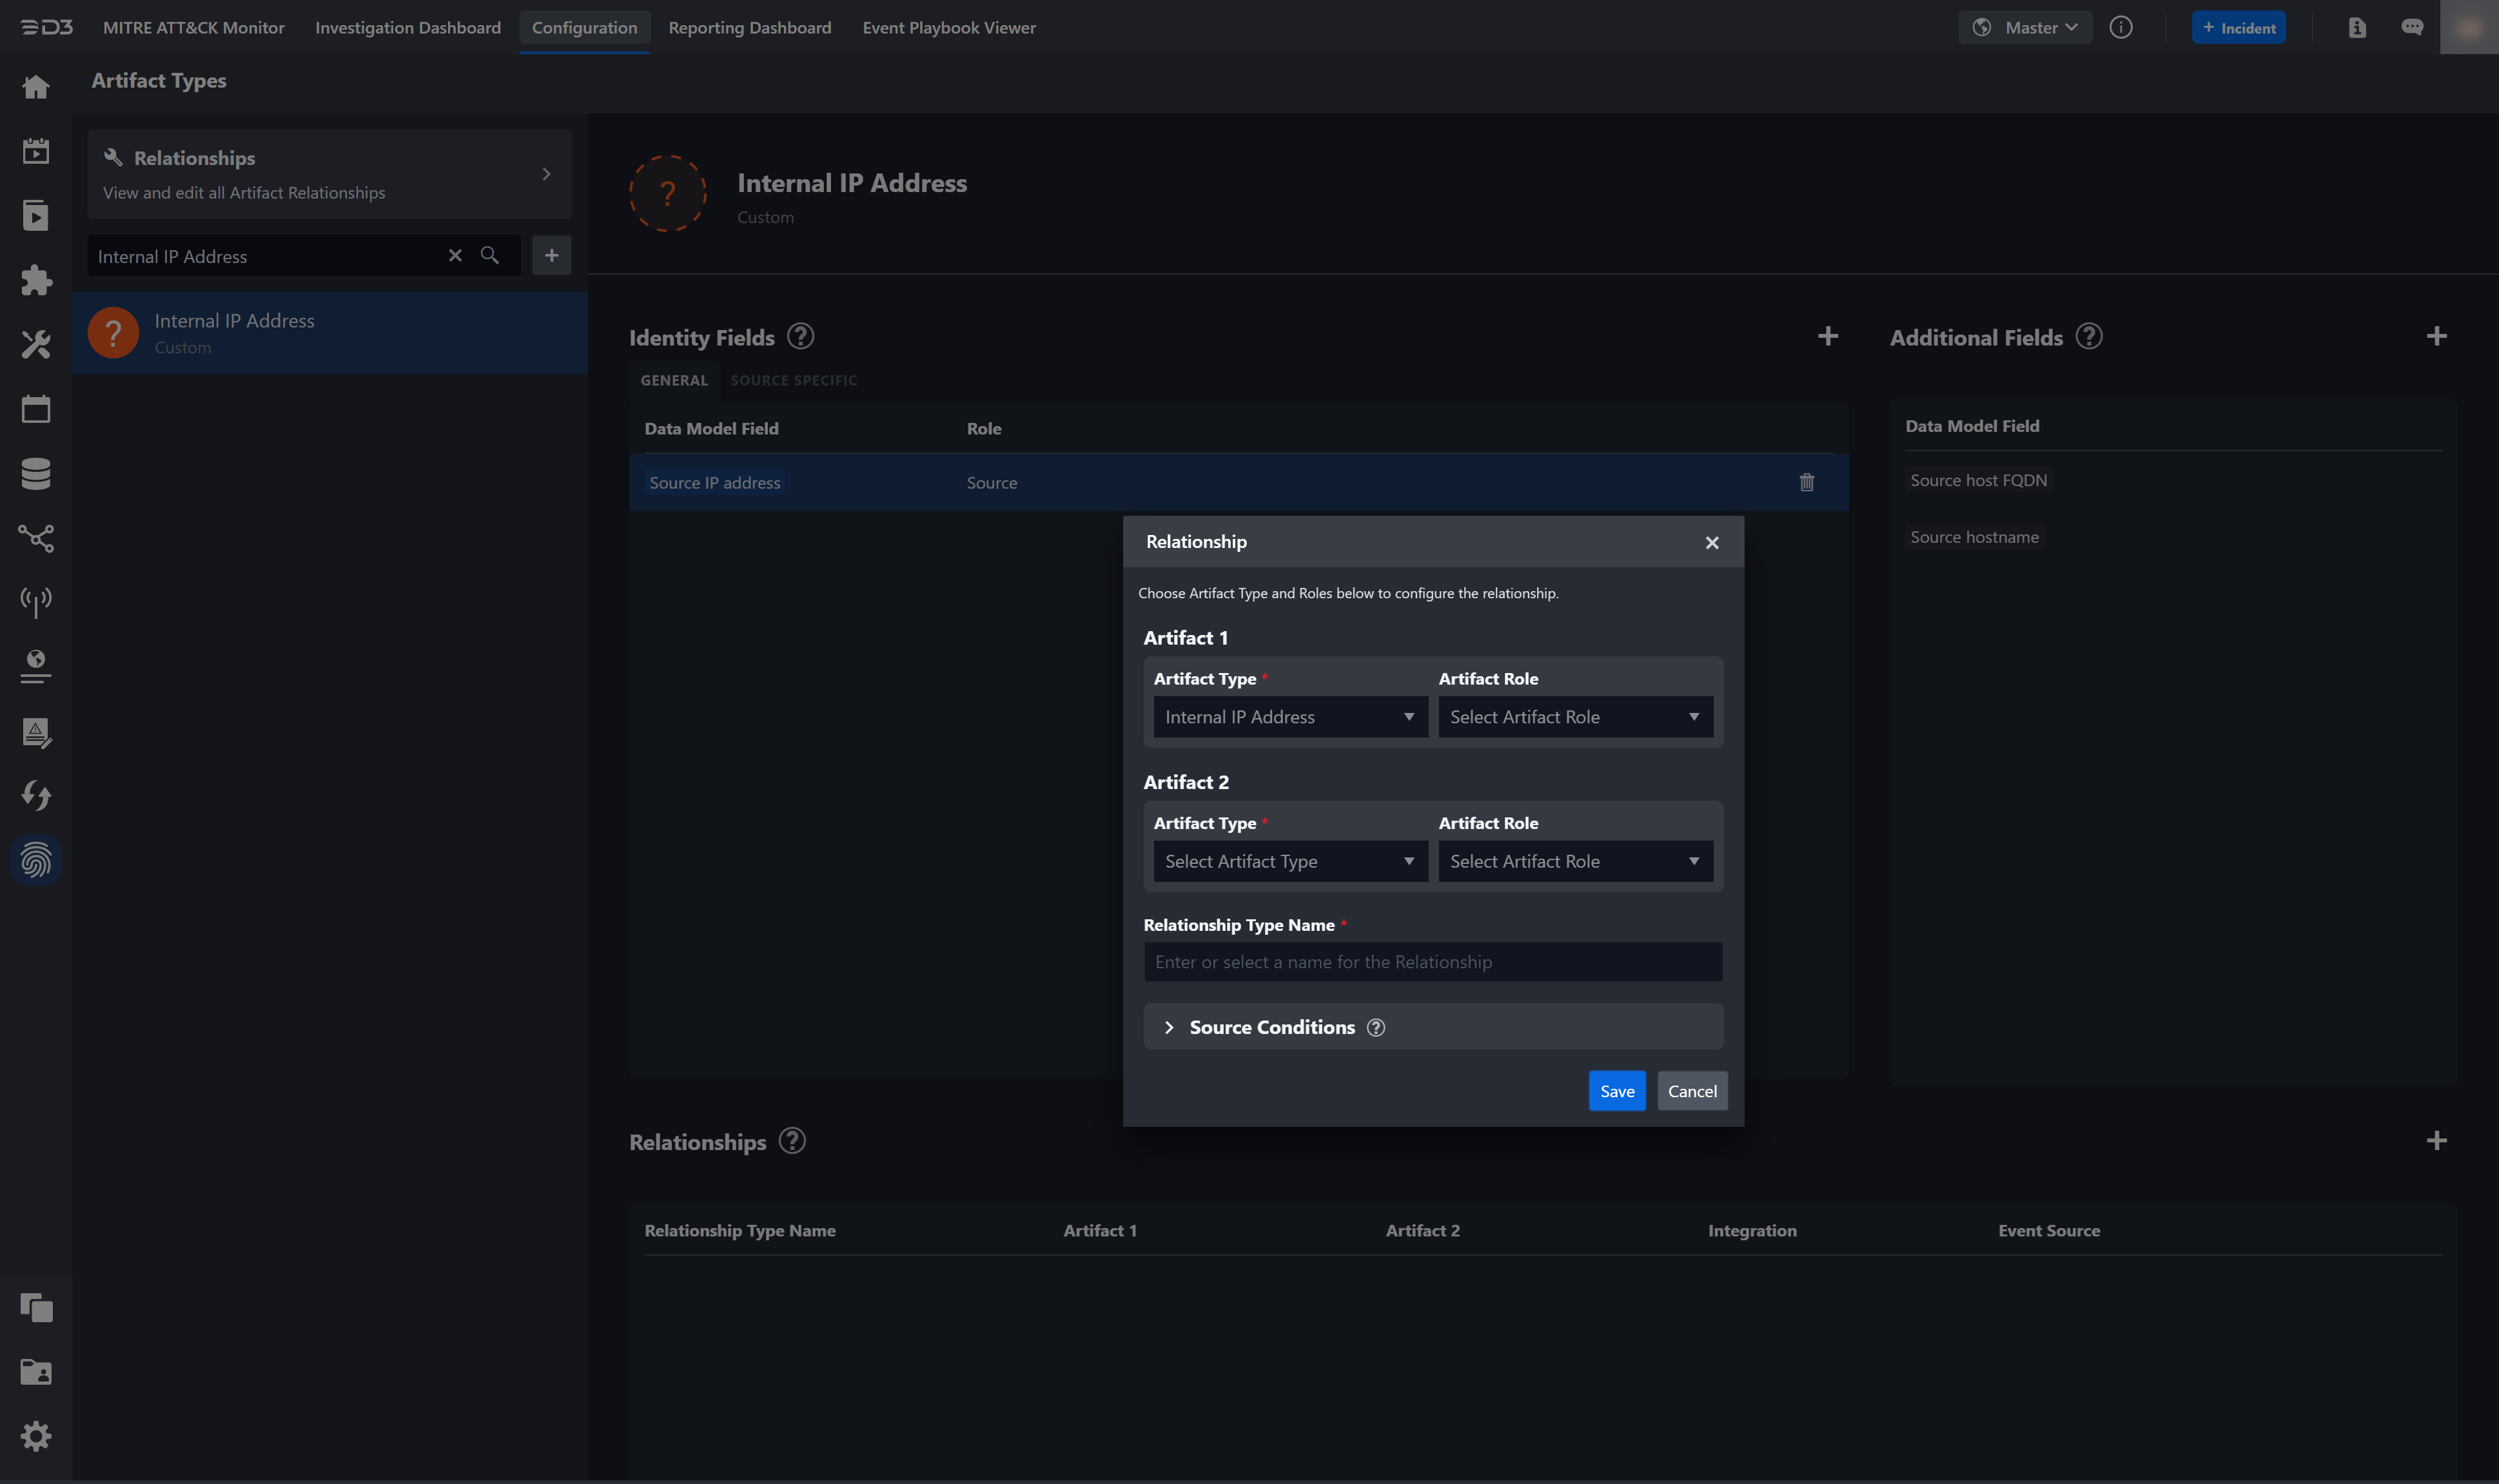Open Reporting Dashboard menu

750,28
